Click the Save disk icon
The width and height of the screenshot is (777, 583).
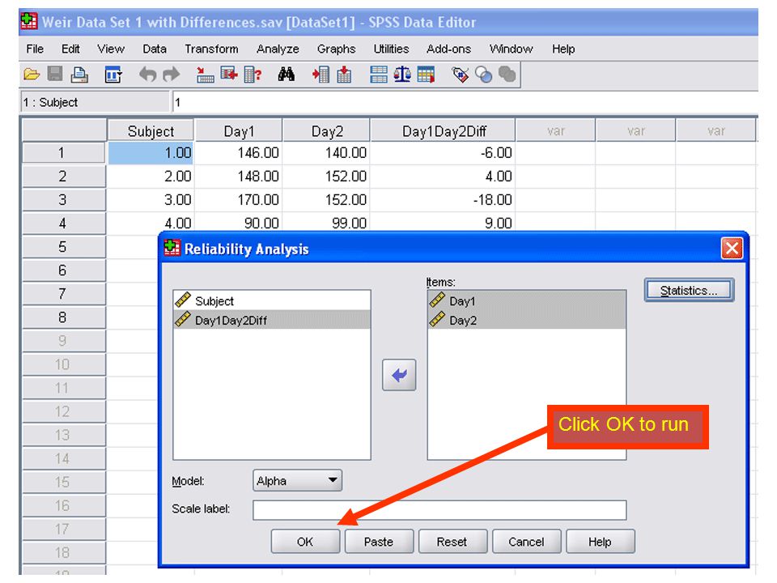54,74
